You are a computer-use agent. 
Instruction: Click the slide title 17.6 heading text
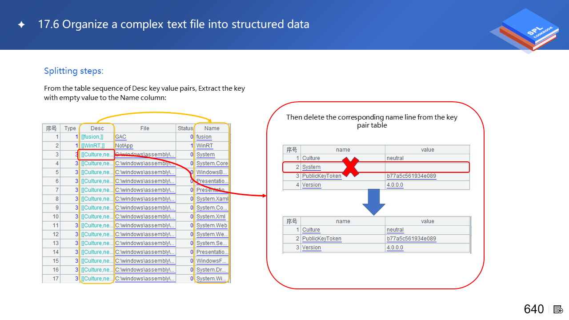pyautogui.click(x=173, y=24)
